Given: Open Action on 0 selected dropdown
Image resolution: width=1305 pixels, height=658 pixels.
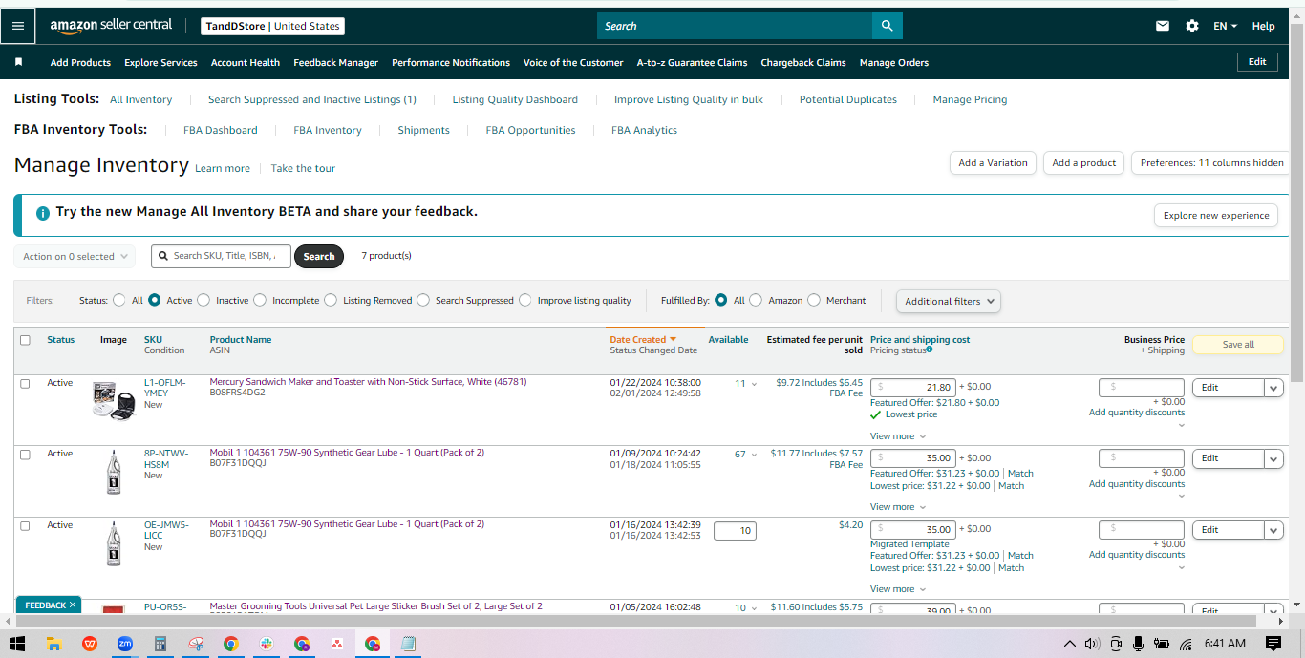Looking at the screenshot, I should point(75,256).
